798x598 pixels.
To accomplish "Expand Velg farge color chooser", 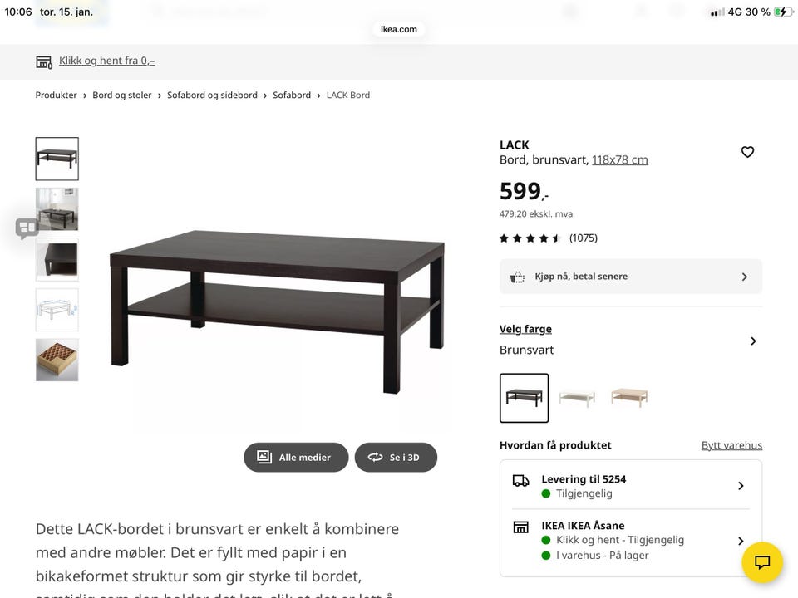I will pos(753,341).
